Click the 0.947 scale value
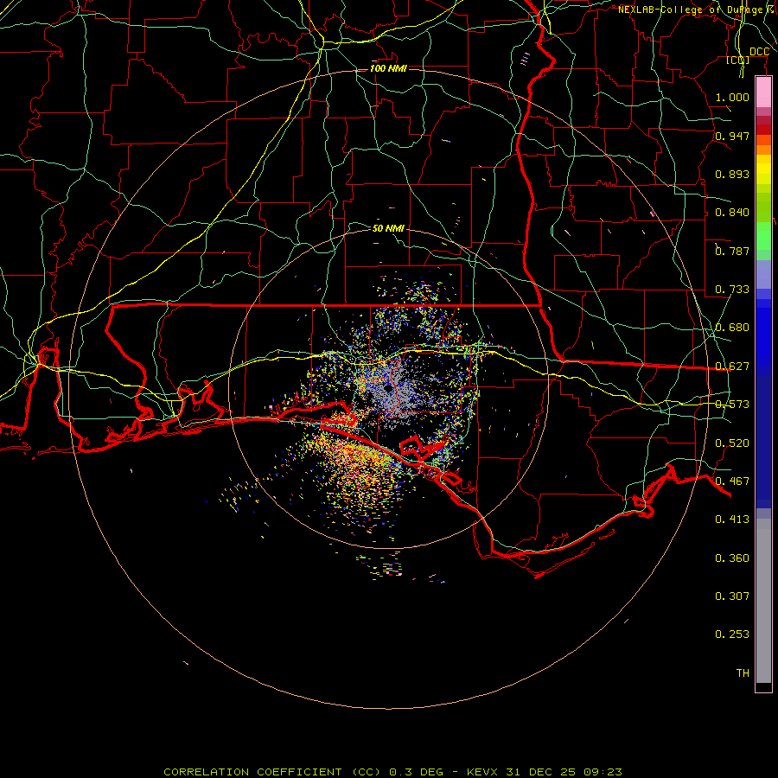This screenshot has width=778, height=778. click(732, 136)
